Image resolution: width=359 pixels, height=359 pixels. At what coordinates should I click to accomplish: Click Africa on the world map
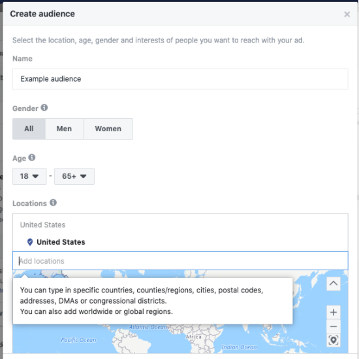(x=194, y=337)
